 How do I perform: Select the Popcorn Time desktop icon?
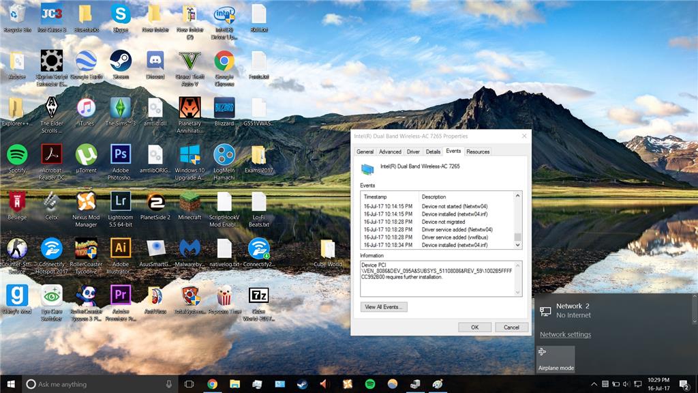(x=224, y=300)
